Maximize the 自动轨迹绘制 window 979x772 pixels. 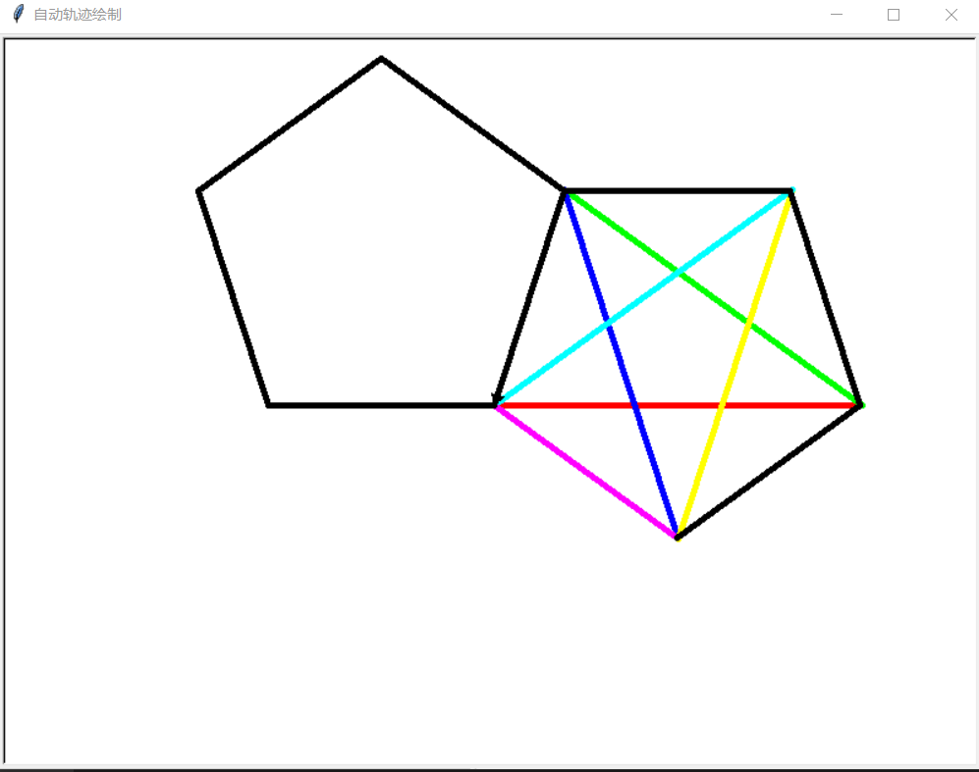(894, 15)
